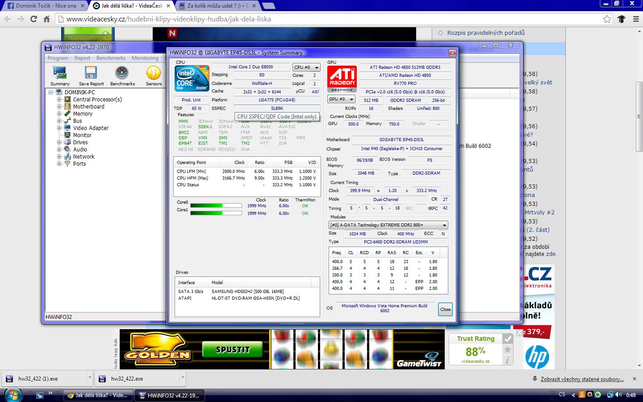The height and width of the screenshot is (402, 643).
Task: Open the Benchmarks menu
Action: coord(111,58)
